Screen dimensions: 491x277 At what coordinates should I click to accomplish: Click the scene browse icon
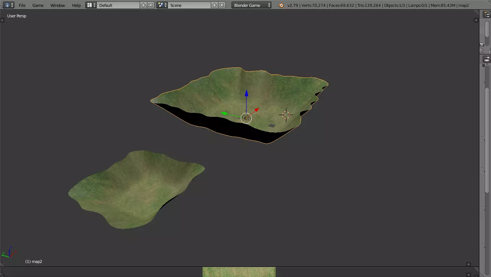click(162, 5)
